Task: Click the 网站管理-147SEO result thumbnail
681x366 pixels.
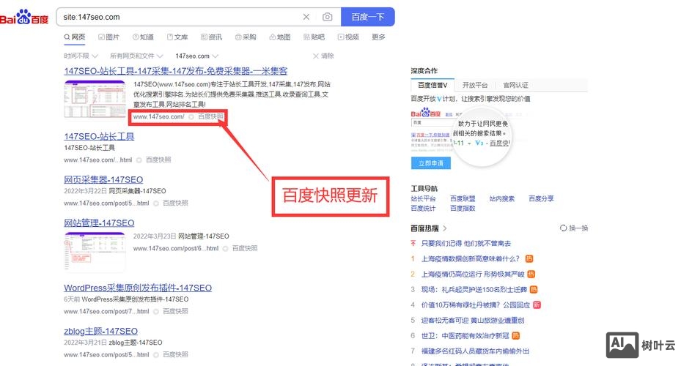Action: [95, 252]
